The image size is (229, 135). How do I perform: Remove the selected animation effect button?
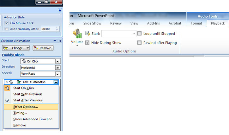point(43,48)
